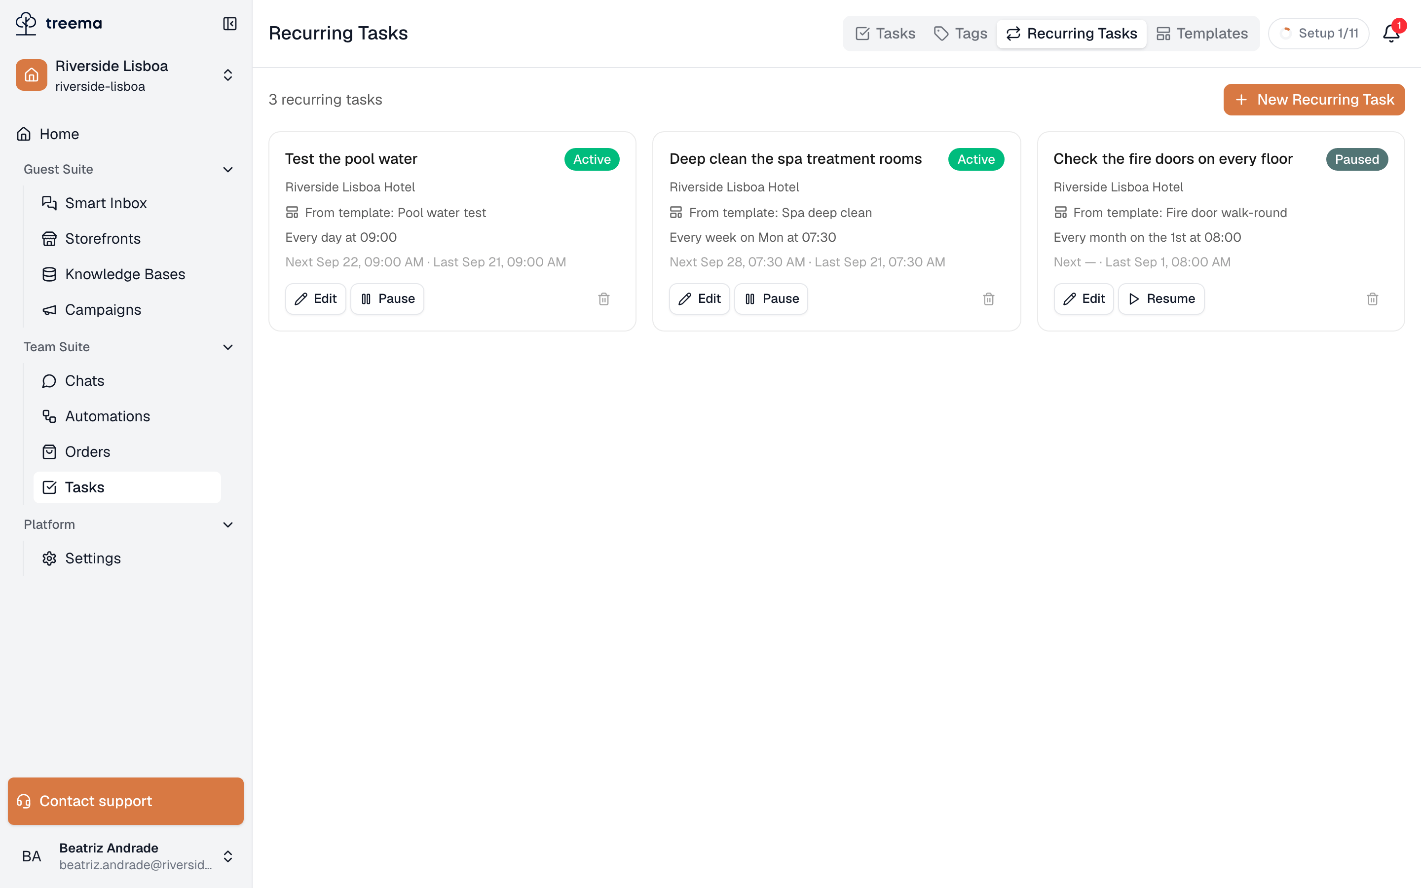1421x888 pixels.
Task: Switch to the Templates tab
Action: pos(1202,34)
